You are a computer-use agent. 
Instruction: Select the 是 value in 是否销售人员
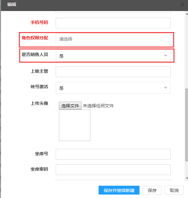pyautogui.click(x=61, y=56)
